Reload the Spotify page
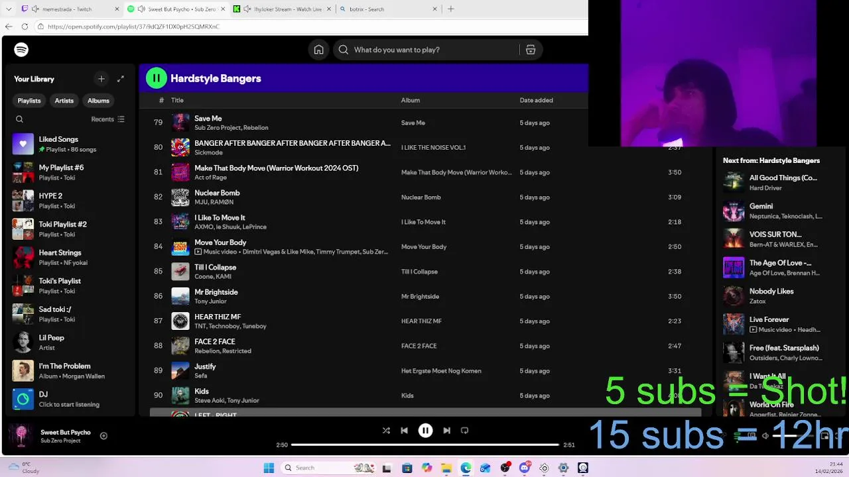 (x=25, y=26)
